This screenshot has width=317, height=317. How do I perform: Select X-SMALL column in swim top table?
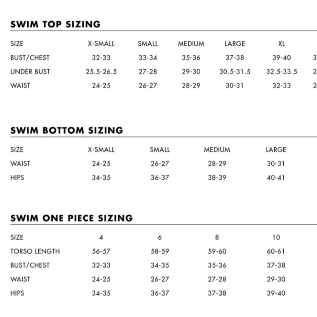[x=101, y=44]
